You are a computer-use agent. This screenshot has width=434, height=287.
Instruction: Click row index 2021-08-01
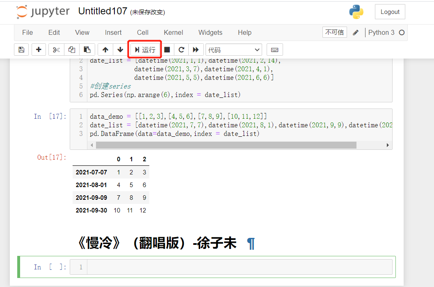click(x=91, y=185)
